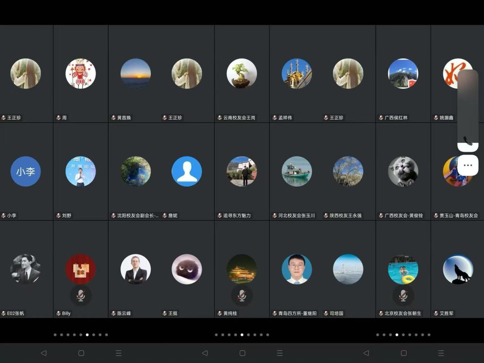Tap the floating phone call icon
Image resolution: width=484 pixels, height=363 pixels.
(467, 140)
